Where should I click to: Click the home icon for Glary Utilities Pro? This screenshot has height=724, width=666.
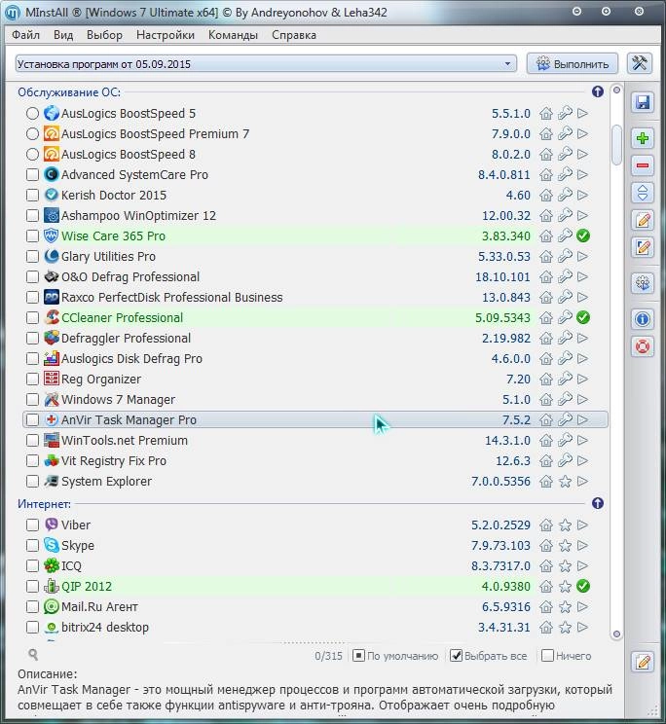coord(546,256)
